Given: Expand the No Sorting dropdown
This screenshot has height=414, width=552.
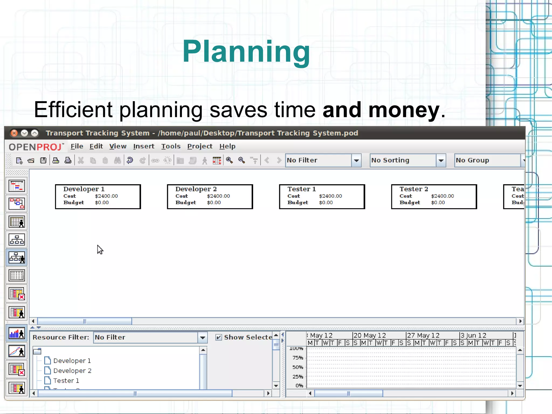Looking at the screenshot, I should (x=441, y=160).
